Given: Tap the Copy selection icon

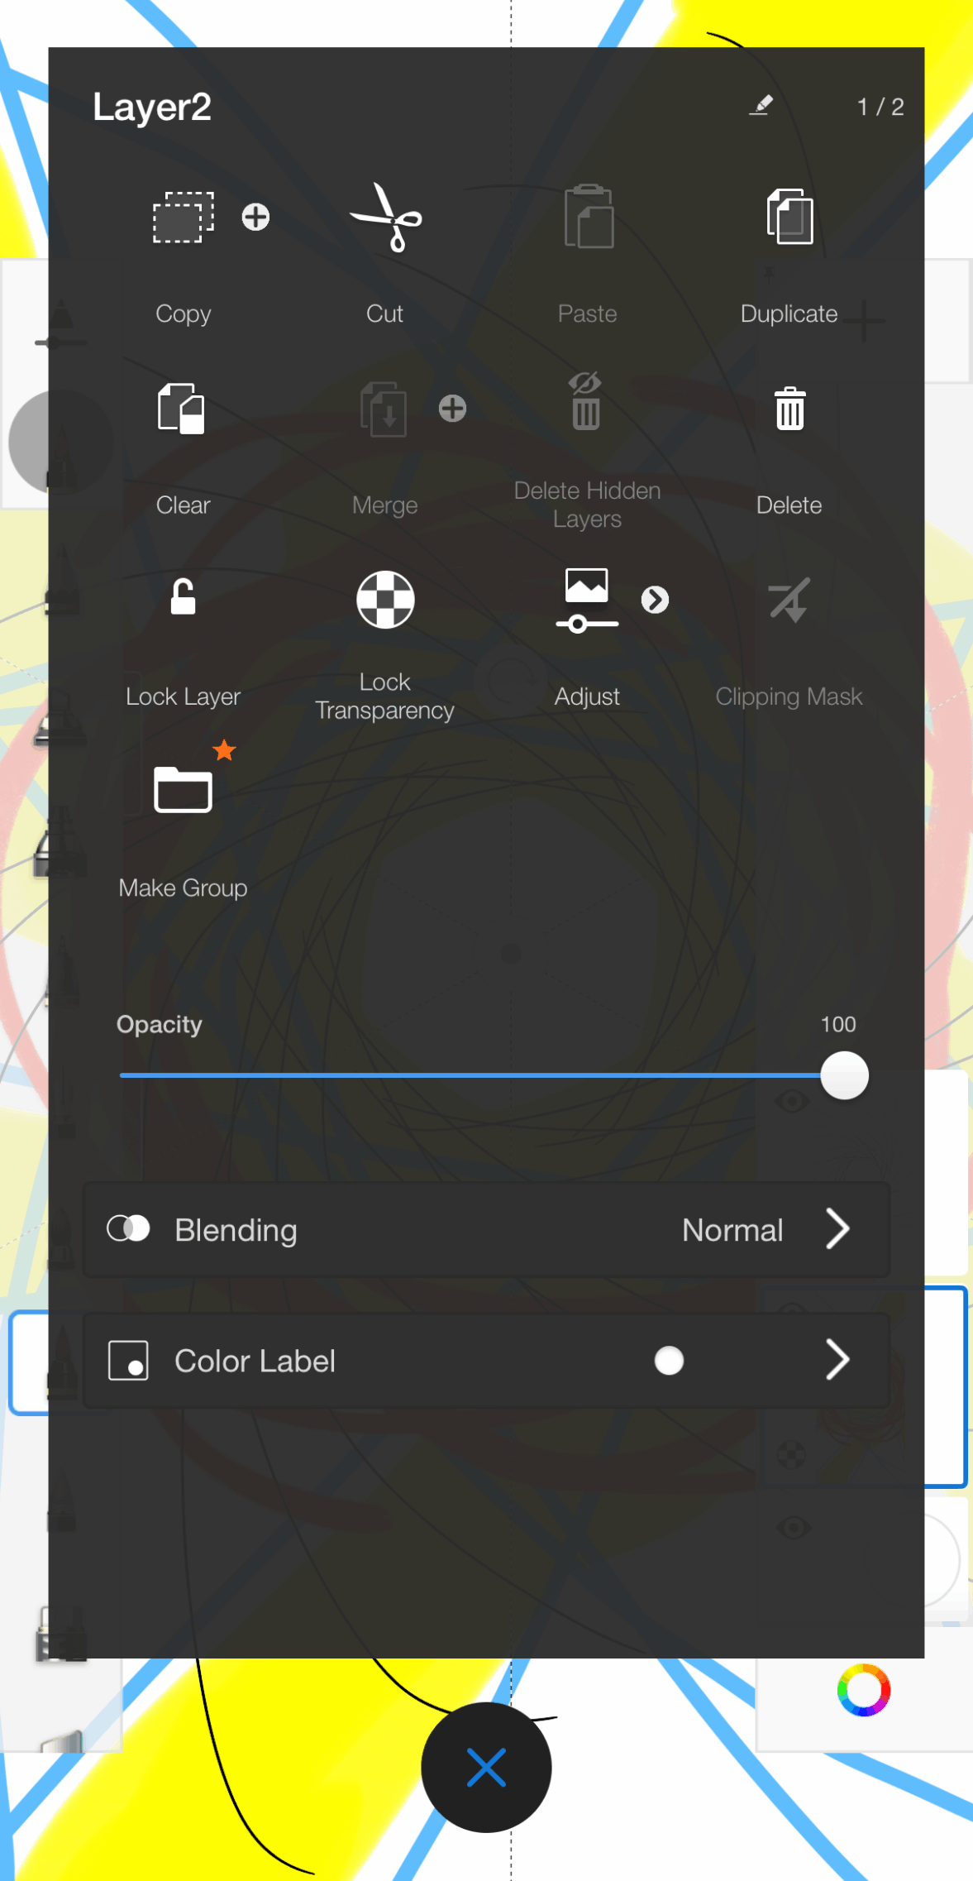Looking at the screenshot, I should tap(184, 218).
